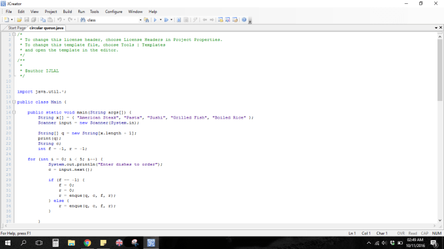The height and width of the screenshot is (249, 444).
Task: Select the circular queue.java tab
Action: [x=46, y=27]
